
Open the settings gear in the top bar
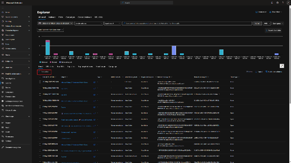(x=278, y=3)
